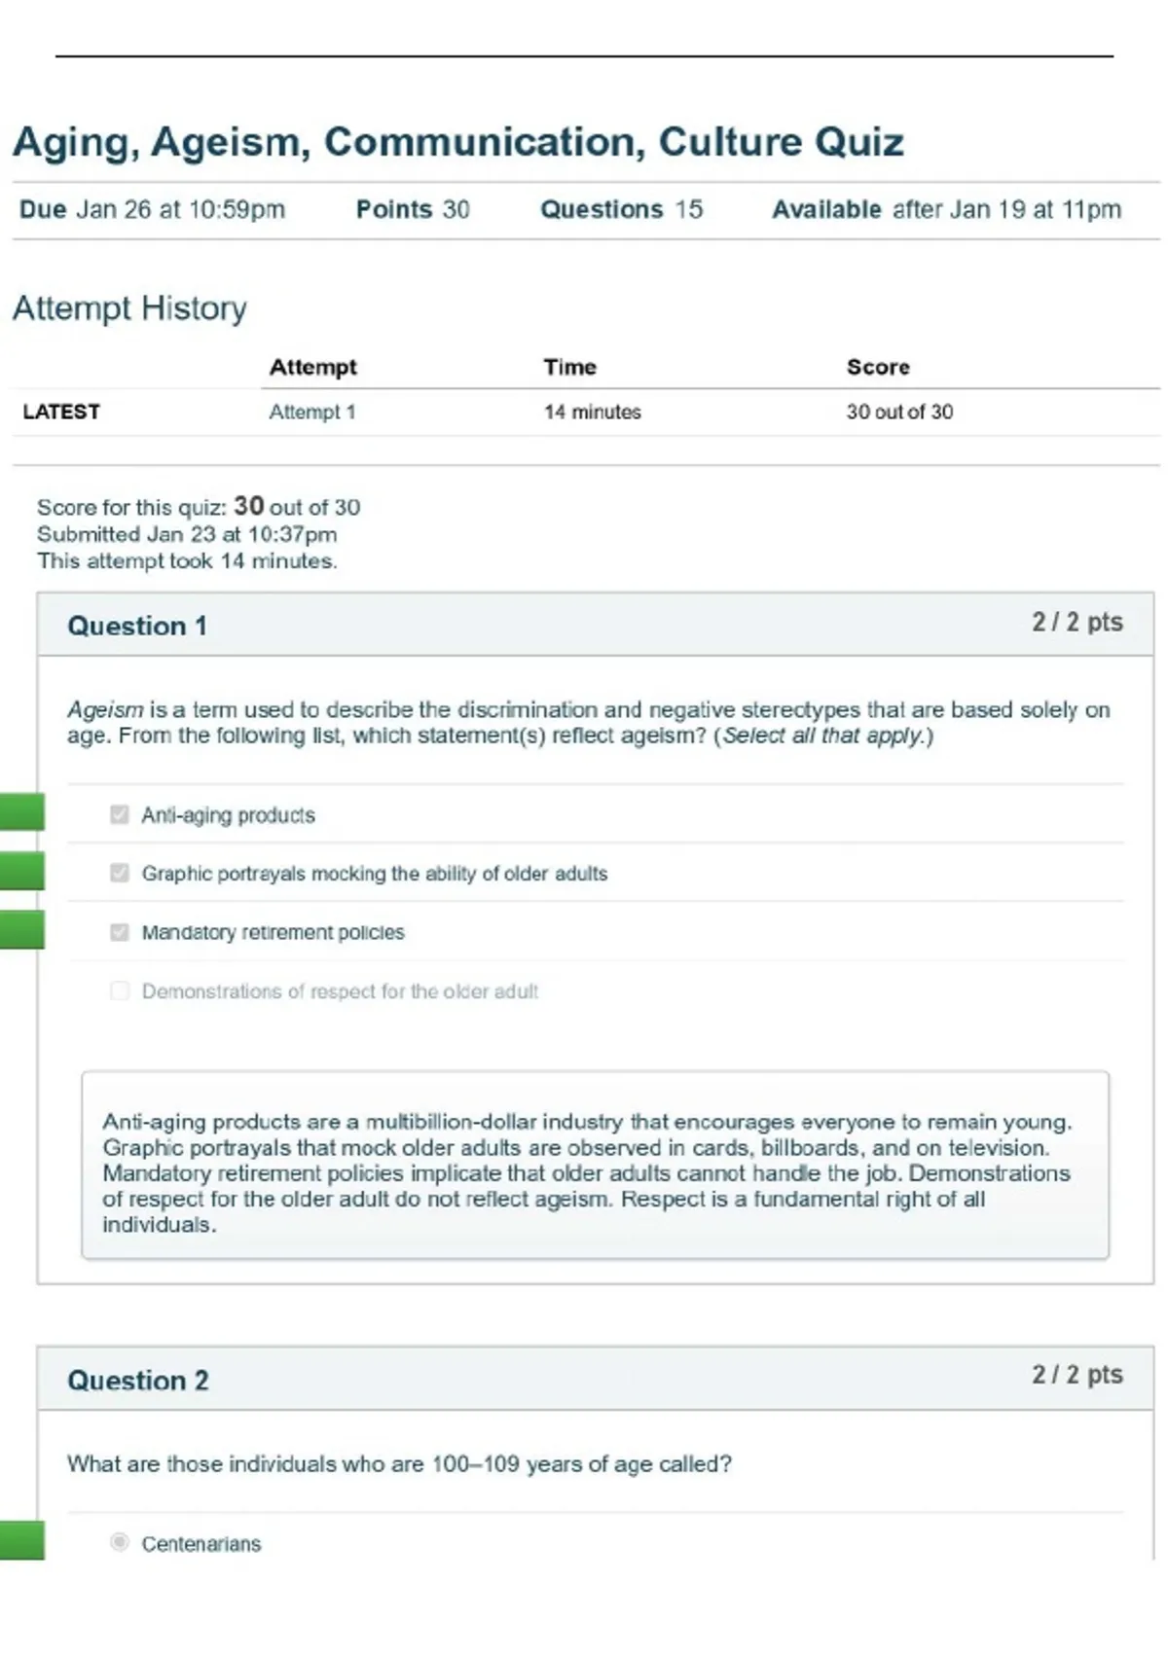Click the Attempt History heading

coord(129,308)
